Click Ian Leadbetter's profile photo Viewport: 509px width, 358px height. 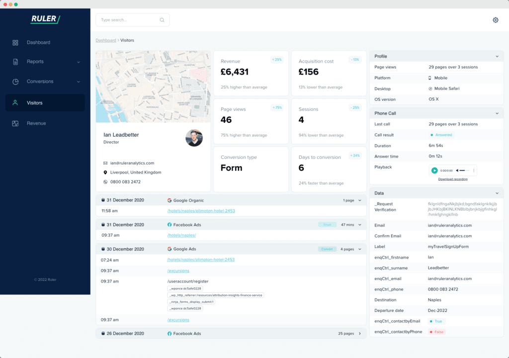coord(194,138)
